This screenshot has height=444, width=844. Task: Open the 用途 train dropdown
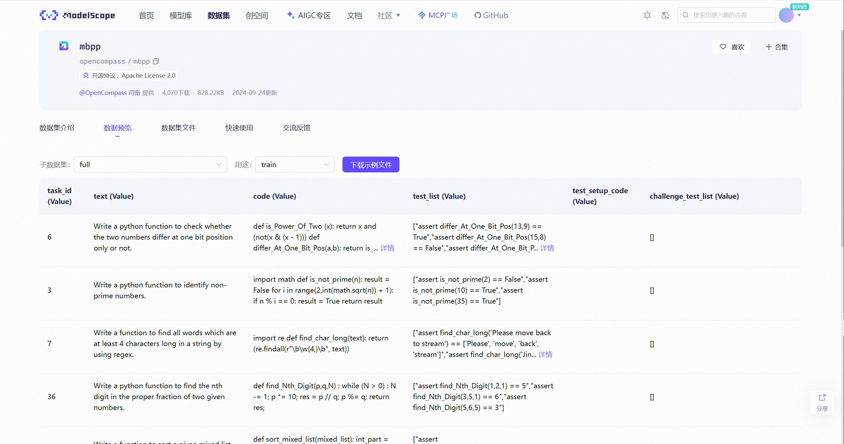295,164
